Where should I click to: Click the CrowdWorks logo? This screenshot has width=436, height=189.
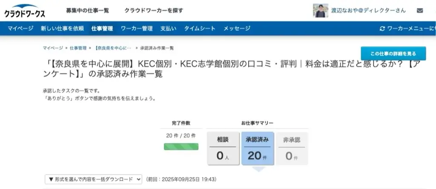pos(25,11)
